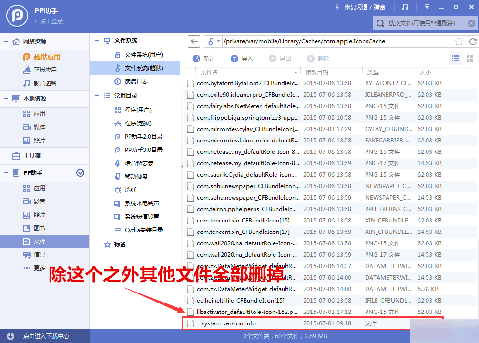The width and height of the screenshot is (479, 343).
Task: Open 工具箱 toolbox
Action: [x=26, y=155]
